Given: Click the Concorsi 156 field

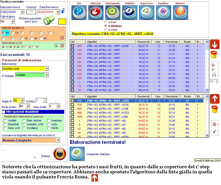Looking at the screenshot, I should click(x=31, y=12).
